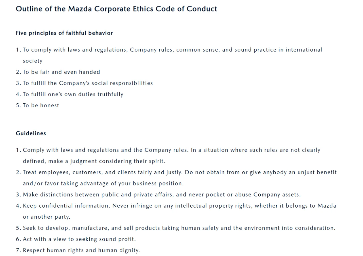Click the guideline starting "Comply with laws and regulations"
The height and width of the screenshot is (256, 363).
171,150
